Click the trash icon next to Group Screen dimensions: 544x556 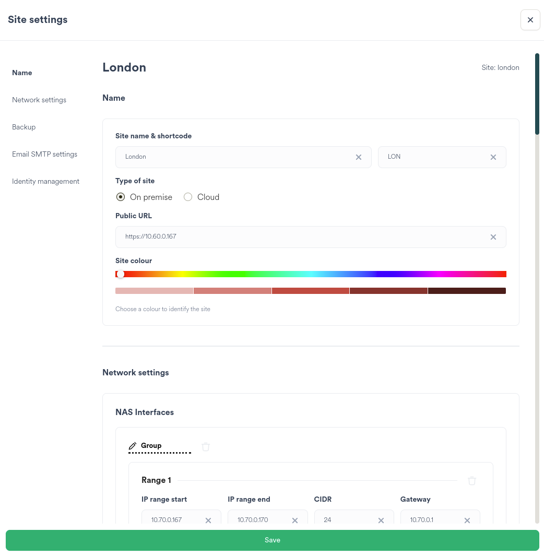[205, 447]
